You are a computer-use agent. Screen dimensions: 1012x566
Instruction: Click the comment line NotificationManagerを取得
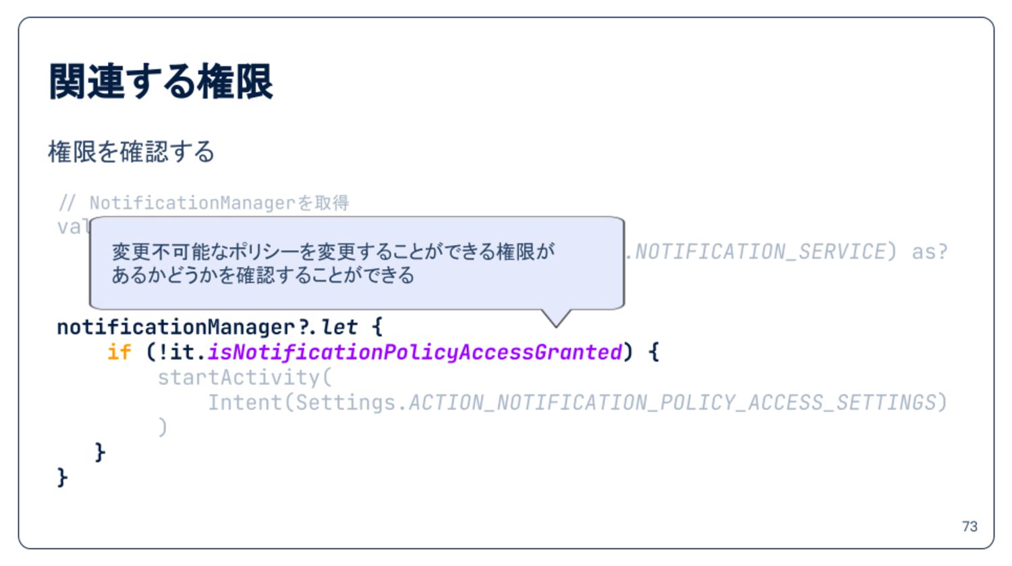(204, 202)
